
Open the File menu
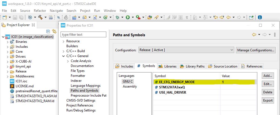pos(4,11)
